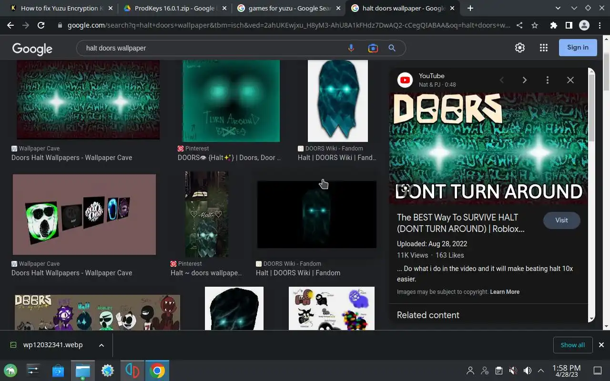
Task: Open Google quick settings gear
Action: [520, 48]
